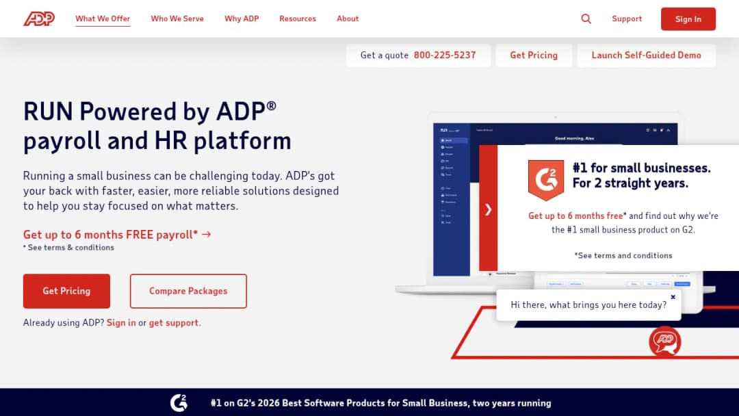Open the What We Offer menu
This screenshot has height=416, width=739.
point(103,19)
